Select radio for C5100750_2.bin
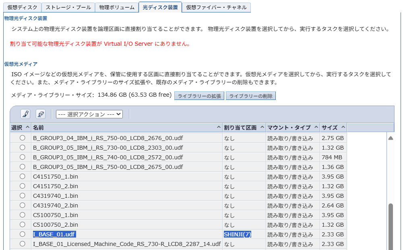The width and height of the screenshot is (403, 250). (x=23, y=224)
